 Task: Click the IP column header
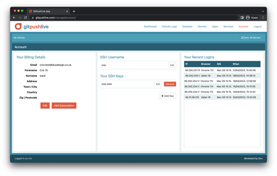click(x=187, y=64)
